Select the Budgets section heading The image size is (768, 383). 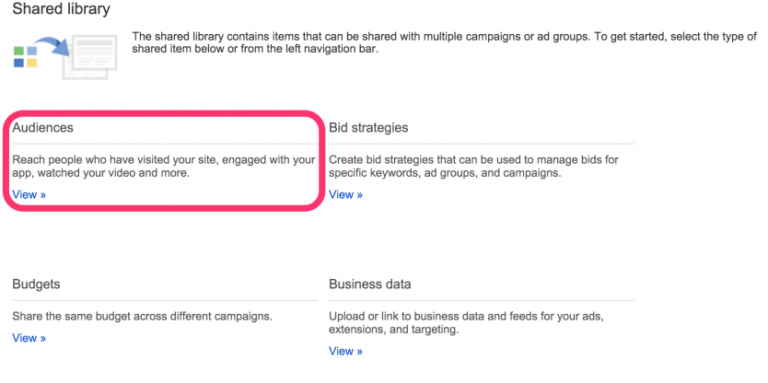(36, 284)
